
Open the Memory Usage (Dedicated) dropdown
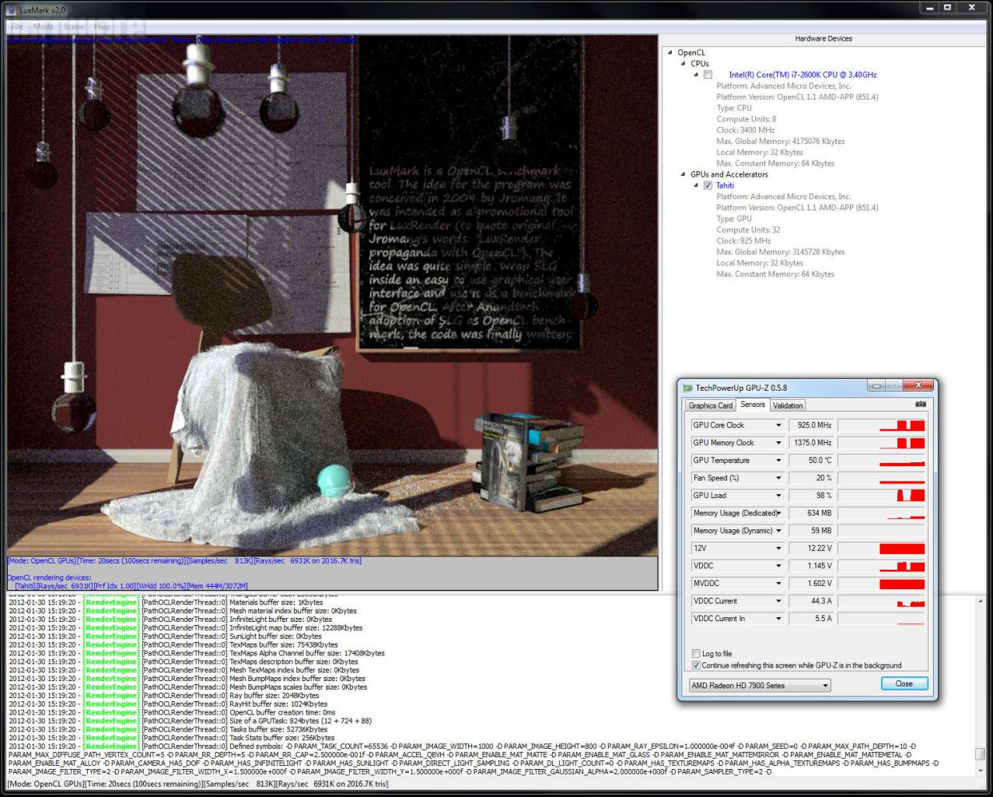click(x=778, y=513)
